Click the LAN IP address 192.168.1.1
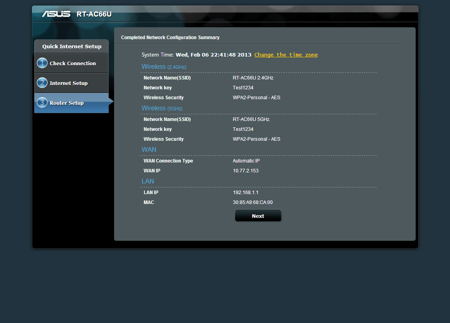Viewport: 450px width, 323px height. [246, 193]
